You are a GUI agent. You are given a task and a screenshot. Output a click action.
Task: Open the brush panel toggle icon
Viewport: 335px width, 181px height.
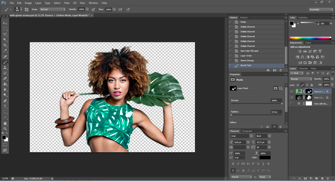[26, 9]
